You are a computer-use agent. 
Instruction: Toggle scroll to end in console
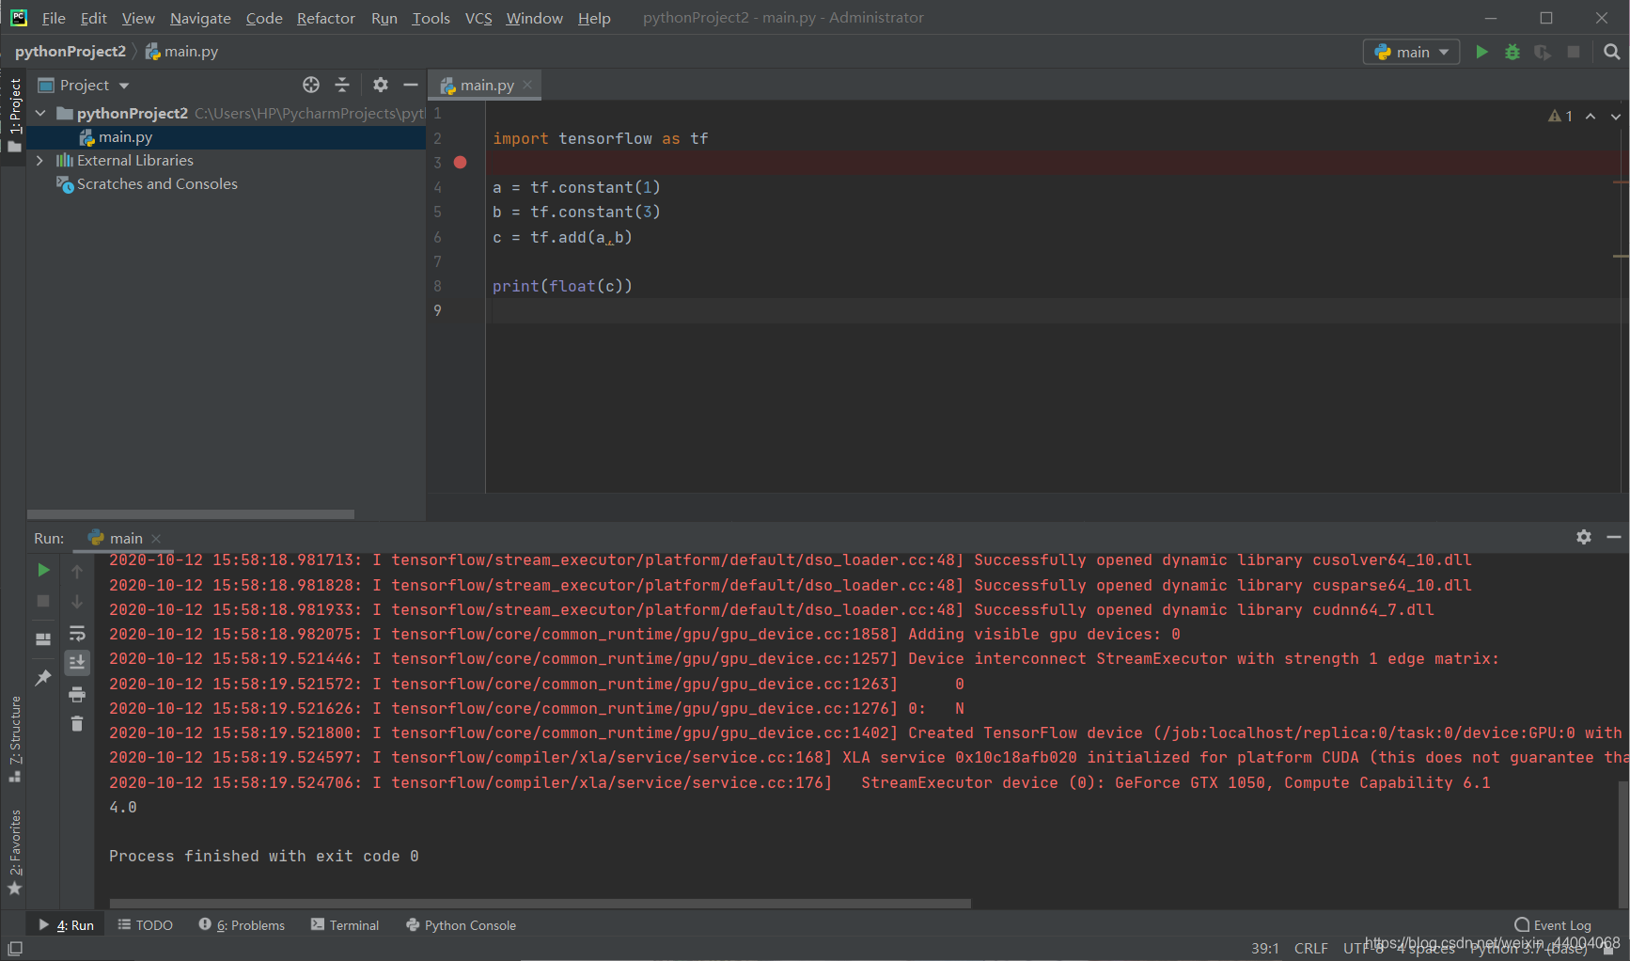click(x=77, y=663)
